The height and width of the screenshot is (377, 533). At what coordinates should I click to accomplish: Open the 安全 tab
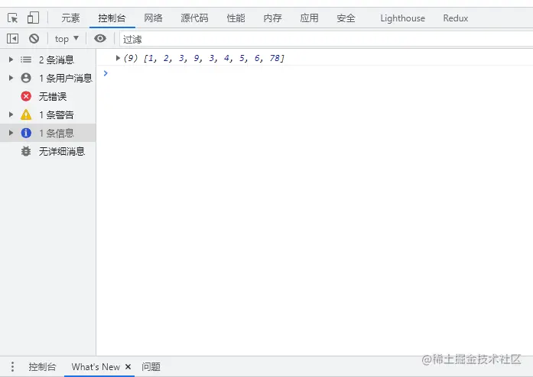pyautogui.click(x=346, y=18)
